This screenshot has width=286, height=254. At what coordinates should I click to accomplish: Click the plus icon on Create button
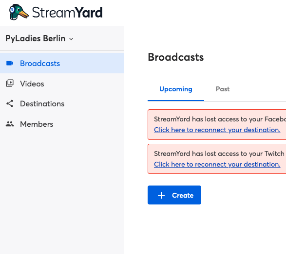(161, 195)
